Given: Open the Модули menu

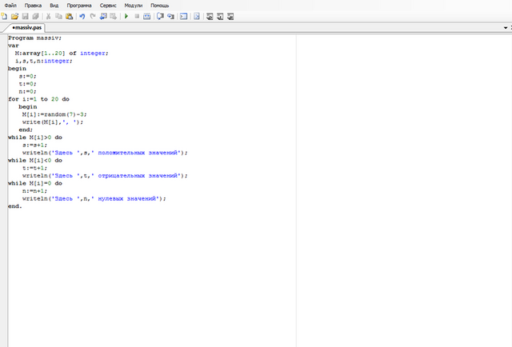Looking at the screenshot, I should [x=134, y=6].
